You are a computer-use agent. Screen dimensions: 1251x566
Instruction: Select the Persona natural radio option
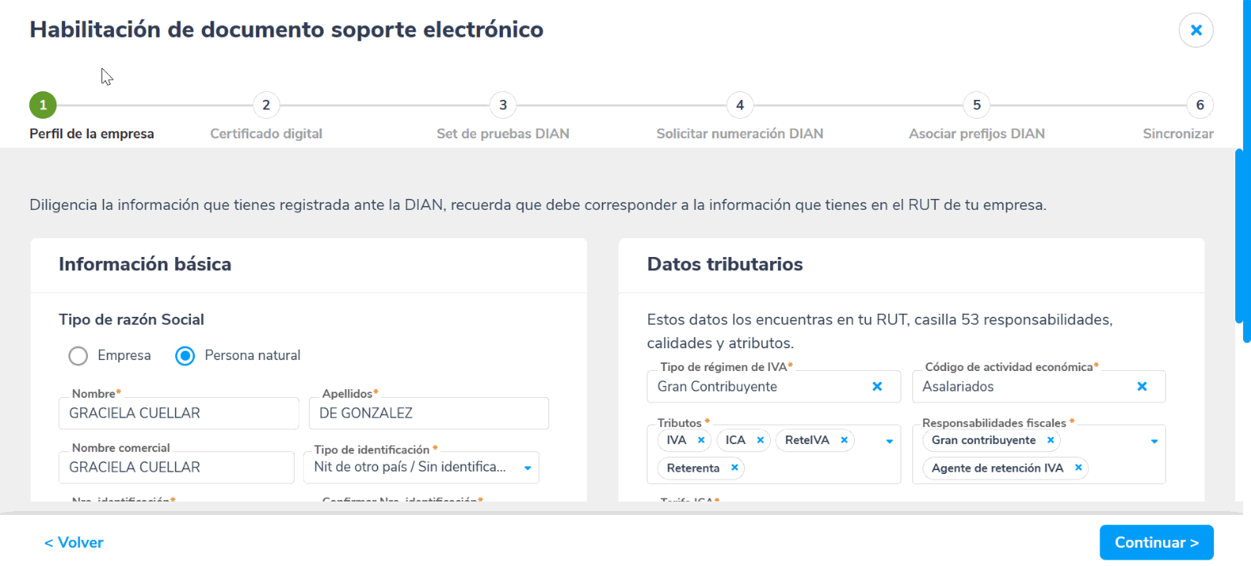tap(185, 356)
